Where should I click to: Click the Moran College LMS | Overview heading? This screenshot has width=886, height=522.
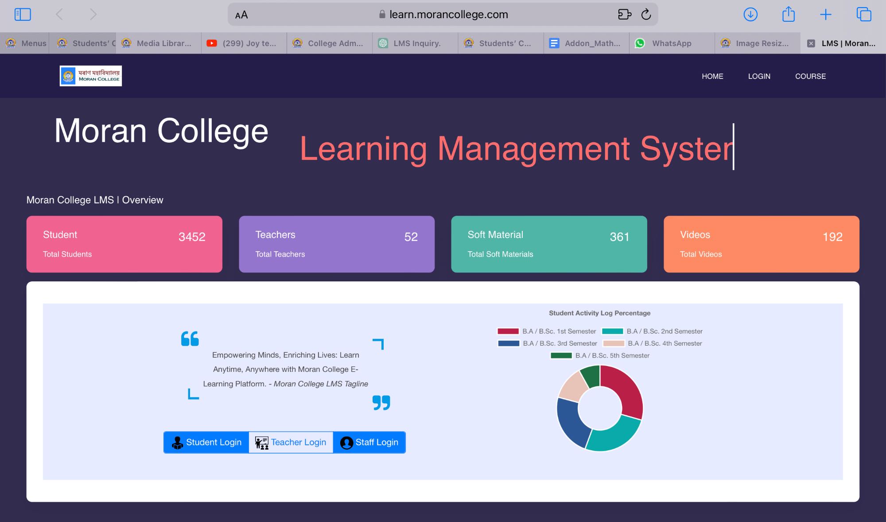95,200
